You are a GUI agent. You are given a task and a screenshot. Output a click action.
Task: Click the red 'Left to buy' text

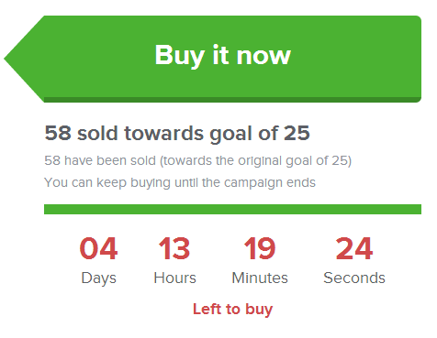point(232,310)
